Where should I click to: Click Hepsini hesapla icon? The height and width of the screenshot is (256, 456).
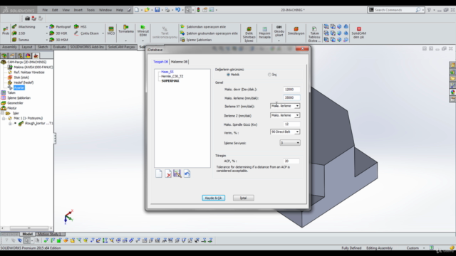[x=264, y=33]
